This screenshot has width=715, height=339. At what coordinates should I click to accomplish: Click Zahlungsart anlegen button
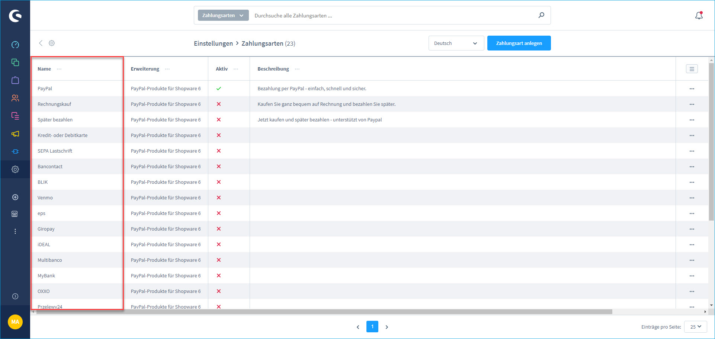click(x=519, y=43)
